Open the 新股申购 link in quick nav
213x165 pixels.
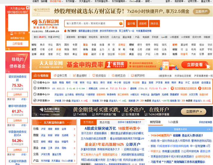(71, 37)
